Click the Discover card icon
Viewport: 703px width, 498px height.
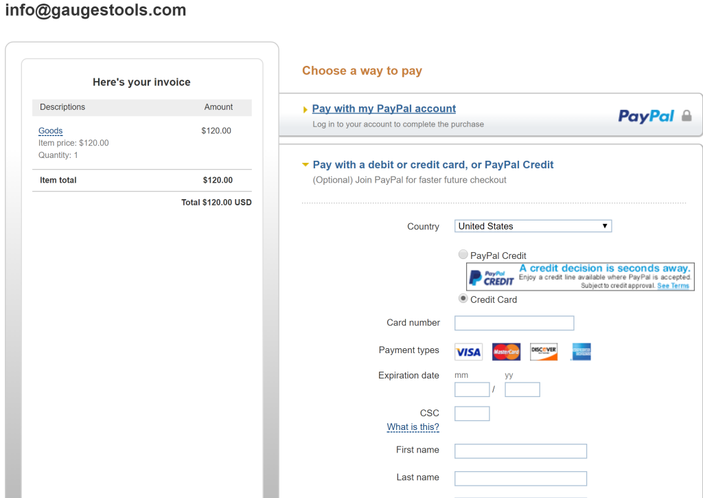tap(544, 352)
